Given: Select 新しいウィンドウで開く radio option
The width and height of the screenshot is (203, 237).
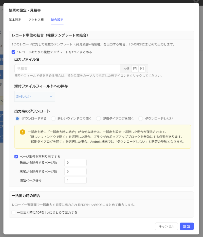Looking at the screenshot, I should click(53, 118).
